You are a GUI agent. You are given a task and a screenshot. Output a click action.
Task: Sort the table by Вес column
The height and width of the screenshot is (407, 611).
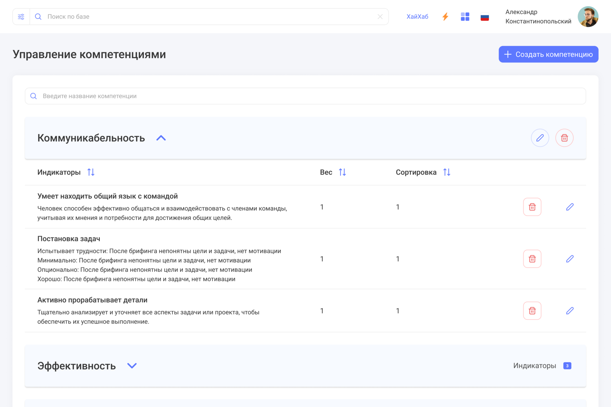(x=342, y=172)
